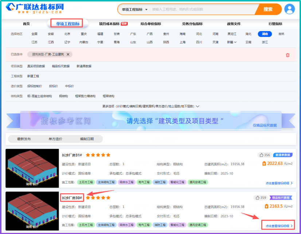The width and height of the screenshot is (301, 234).
Task: Filter by 投标价
Action: coord(53,86)
